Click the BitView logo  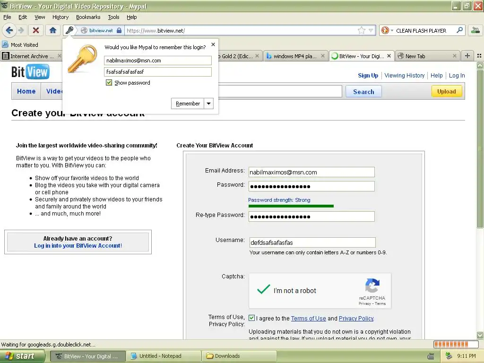pos(30,72)
